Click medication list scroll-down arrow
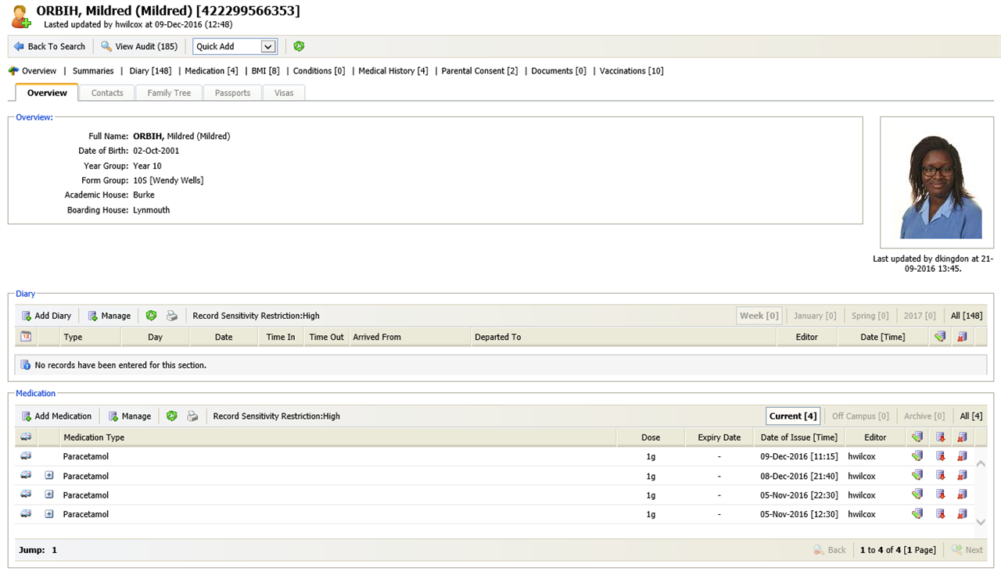The image size is (1001, 575). 981,522
